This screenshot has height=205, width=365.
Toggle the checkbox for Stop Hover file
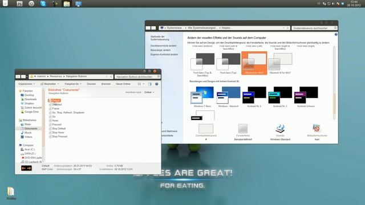(50, 132)
